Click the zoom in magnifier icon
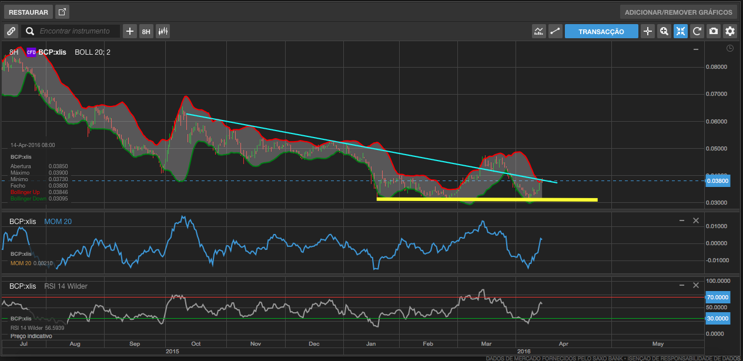The image size is (743, 361). click(x=664, y=31)
